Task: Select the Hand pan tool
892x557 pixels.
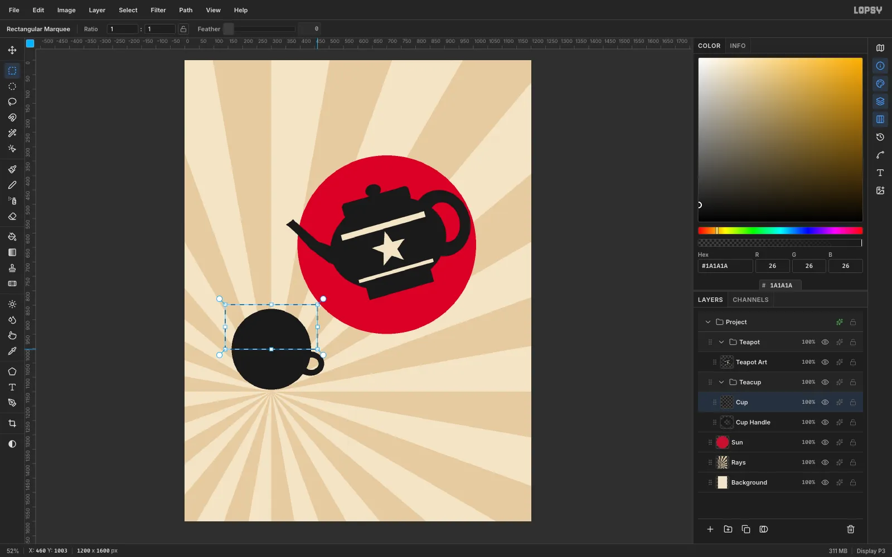Action: point(12,335)
